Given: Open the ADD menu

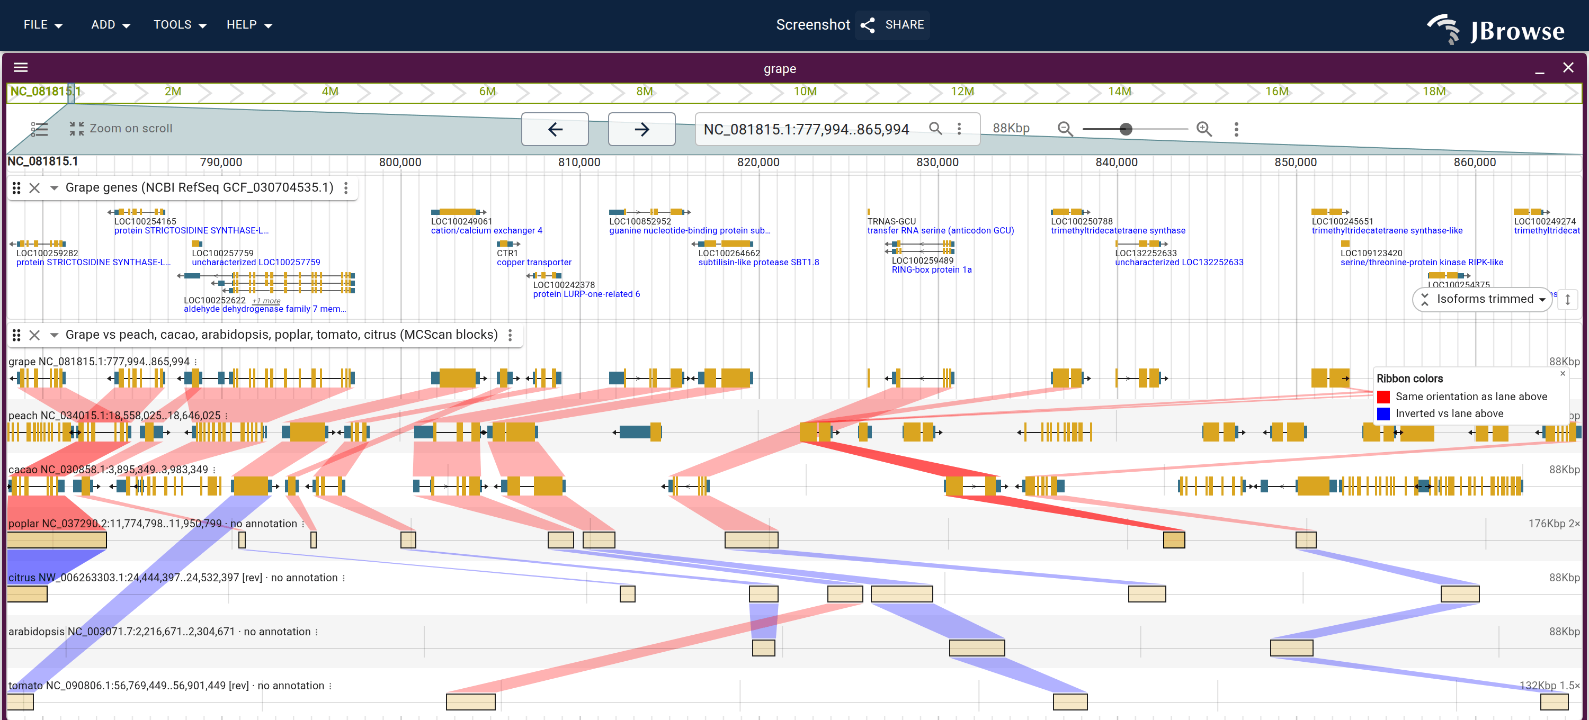Looking at the screenshot, I should [x=110, y=25].
